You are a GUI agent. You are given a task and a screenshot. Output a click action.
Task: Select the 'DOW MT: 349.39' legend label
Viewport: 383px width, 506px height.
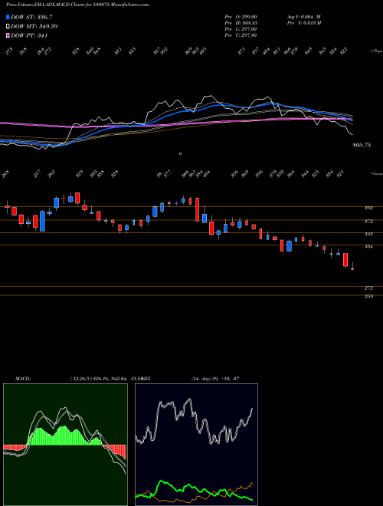[x=34, y=26]
